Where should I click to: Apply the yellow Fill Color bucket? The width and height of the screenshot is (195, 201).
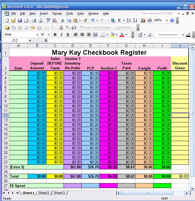[112, 35]
